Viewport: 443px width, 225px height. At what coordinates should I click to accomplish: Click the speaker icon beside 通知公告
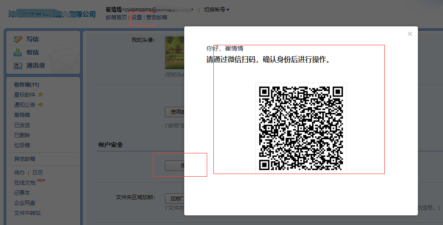(41, 105)
